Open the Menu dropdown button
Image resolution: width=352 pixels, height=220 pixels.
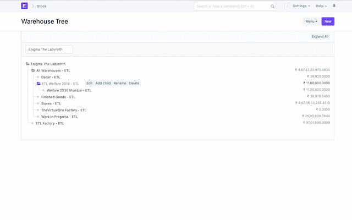pos(311,21)
